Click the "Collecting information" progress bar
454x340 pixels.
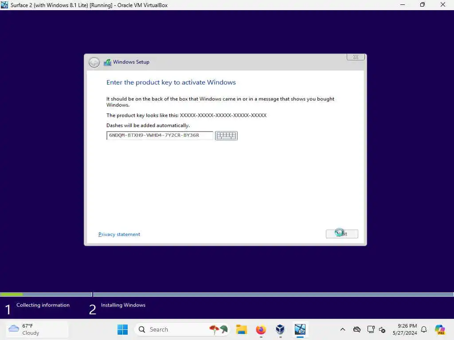[x=46, y=294]
